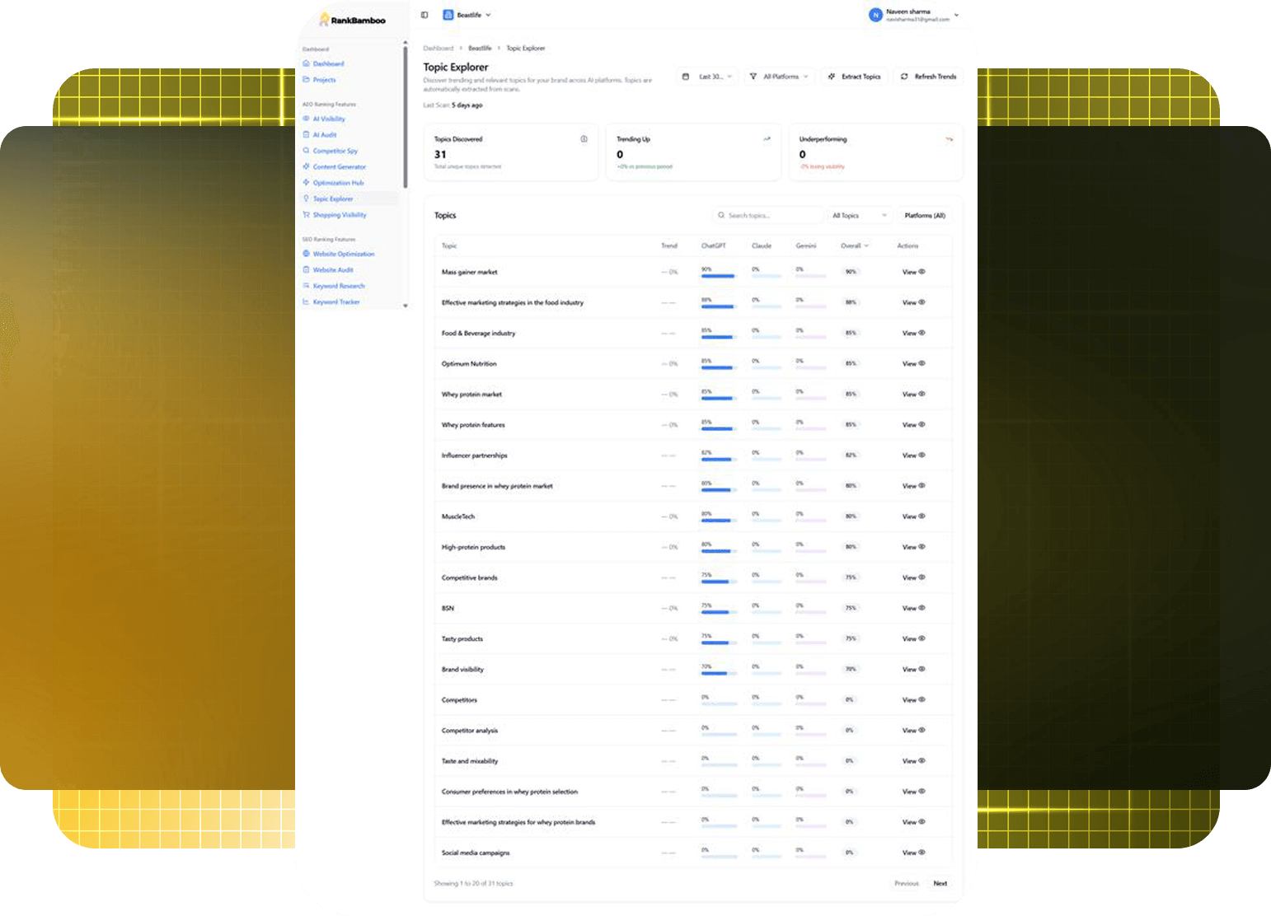Click the AI Visibility eye icon in sidebar
The height and width of the screenshot is (916, 1271).
(307, 119)
